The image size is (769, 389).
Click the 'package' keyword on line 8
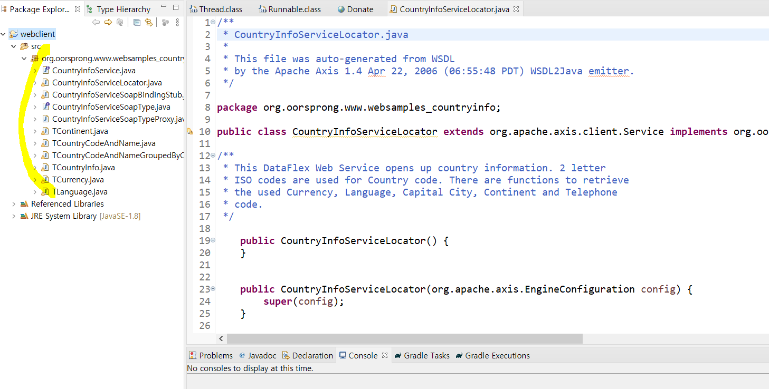point(237,108)
